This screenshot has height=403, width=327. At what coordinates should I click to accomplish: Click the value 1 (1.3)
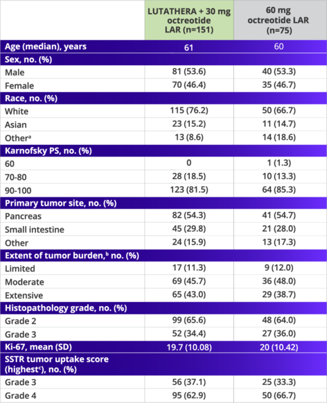279,163
